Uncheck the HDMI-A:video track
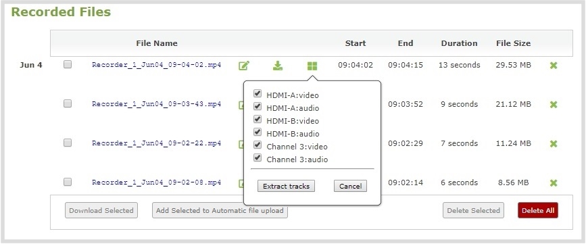 (257, 93)
